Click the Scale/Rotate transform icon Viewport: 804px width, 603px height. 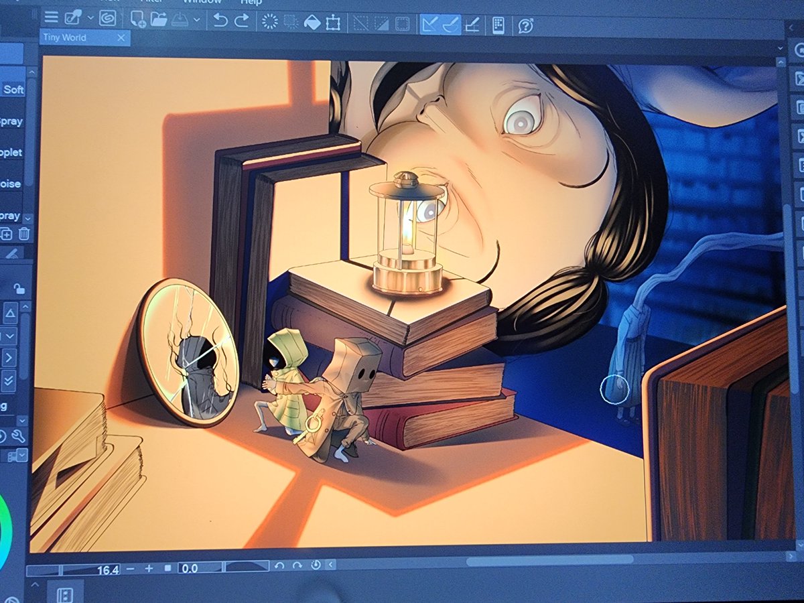pos(332,23)
